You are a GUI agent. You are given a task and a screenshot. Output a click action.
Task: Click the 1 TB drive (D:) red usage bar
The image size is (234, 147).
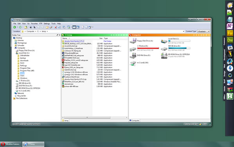(148, 48)
